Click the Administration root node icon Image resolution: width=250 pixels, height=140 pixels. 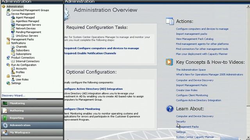(4, 7)
